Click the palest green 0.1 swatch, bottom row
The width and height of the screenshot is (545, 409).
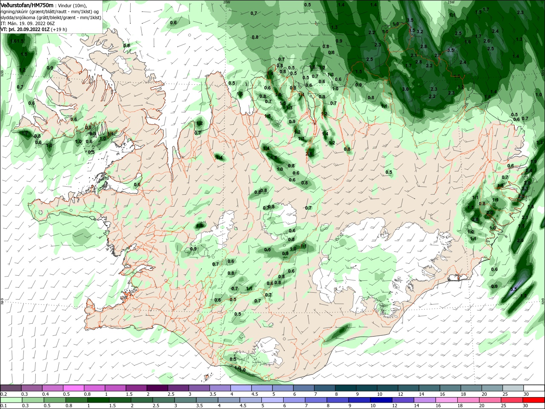11,400
